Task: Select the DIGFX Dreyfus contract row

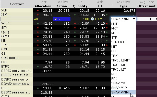Action: click(x=17, y=79)
